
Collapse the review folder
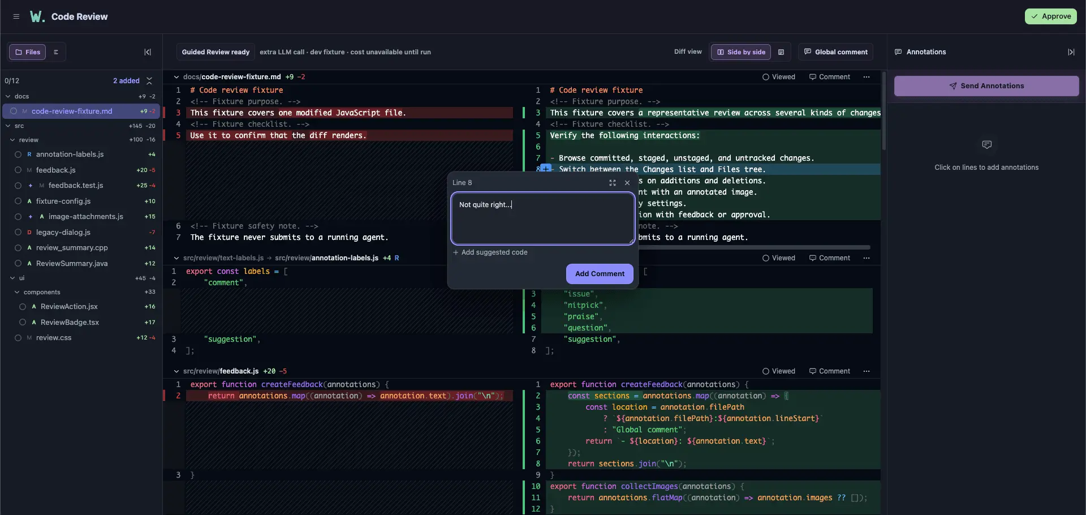click(x=12, y=140)
